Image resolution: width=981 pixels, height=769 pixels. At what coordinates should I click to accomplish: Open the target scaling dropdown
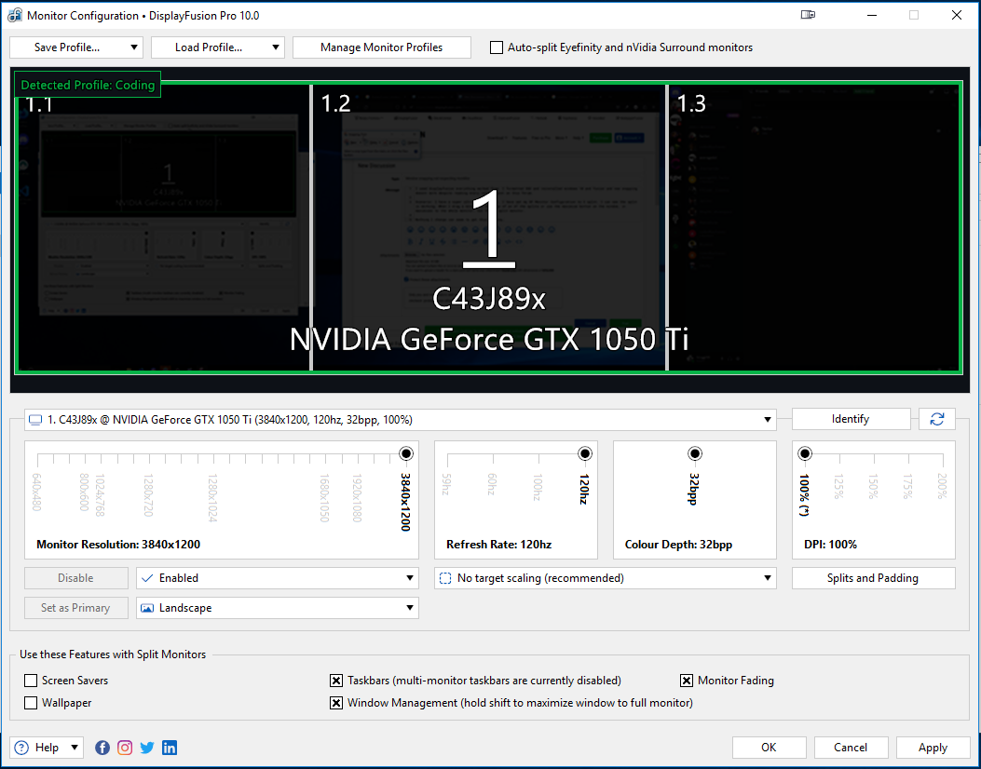click(x=606, y=578)
